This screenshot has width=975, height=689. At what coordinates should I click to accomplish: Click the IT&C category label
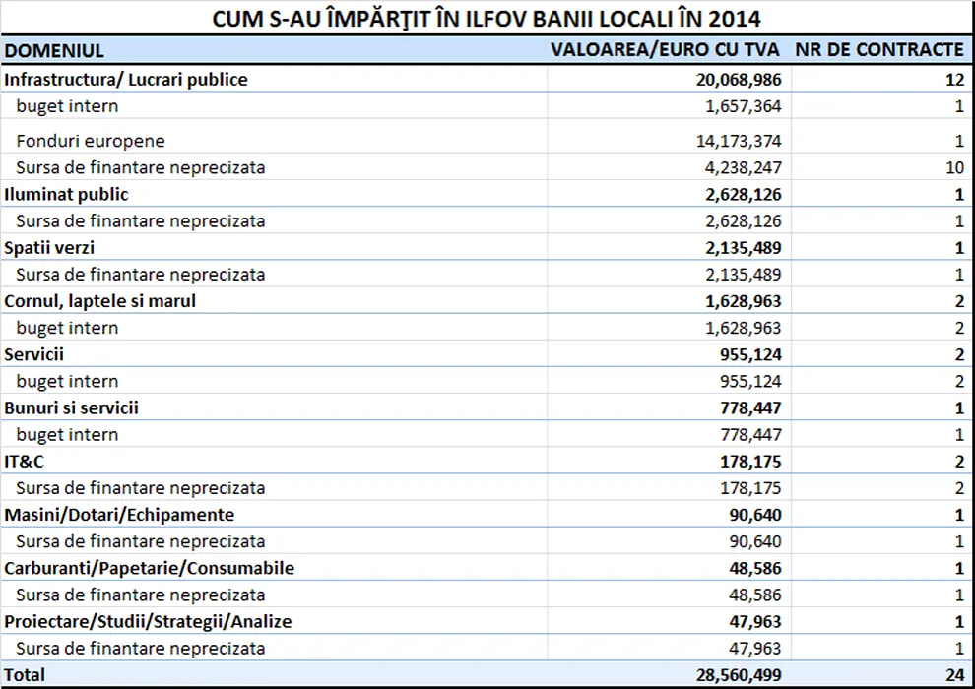pos(25,461)
